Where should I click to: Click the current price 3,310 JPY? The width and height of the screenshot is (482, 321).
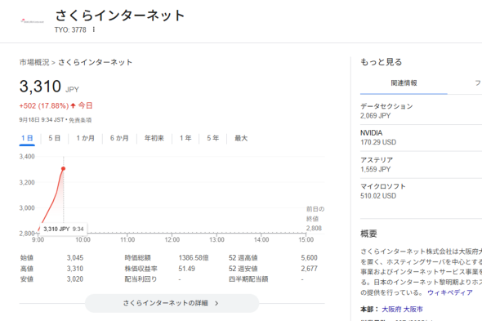click(49, 87)
